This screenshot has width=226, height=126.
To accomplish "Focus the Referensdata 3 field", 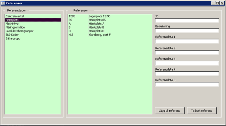I will (x=187, y=63).
